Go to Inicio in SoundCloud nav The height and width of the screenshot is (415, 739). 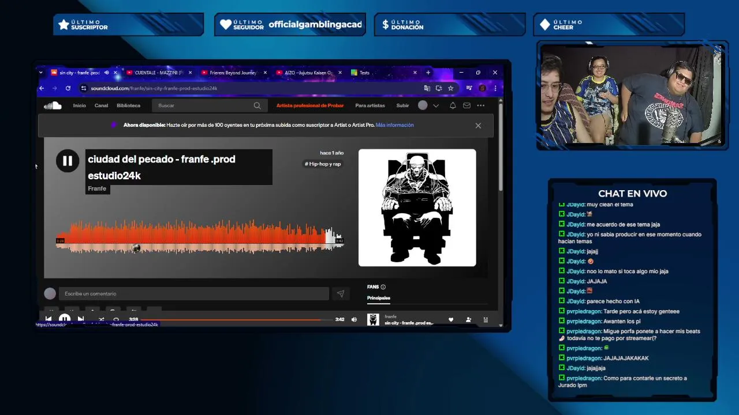coord(79,105)
